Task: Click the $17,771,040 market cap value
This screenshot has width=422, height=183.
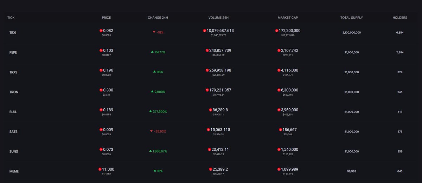Action: (288, 35)
